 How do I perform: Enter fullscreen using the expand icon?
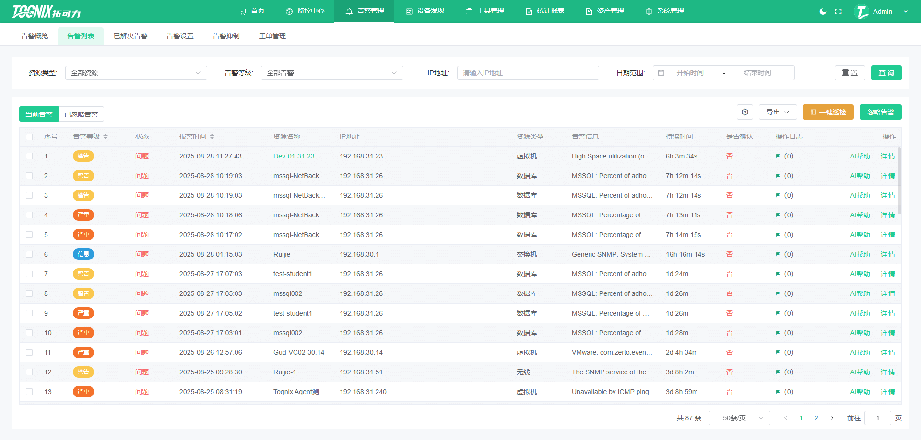(838, 11)
